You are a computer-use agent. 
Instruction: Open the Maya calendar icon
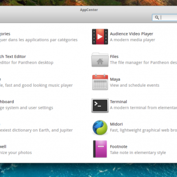(100, 82)
